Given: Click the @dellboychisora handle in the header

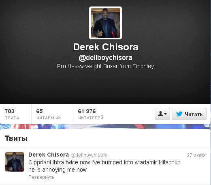Looking at the screenshot, I should (x=105, y=58).
